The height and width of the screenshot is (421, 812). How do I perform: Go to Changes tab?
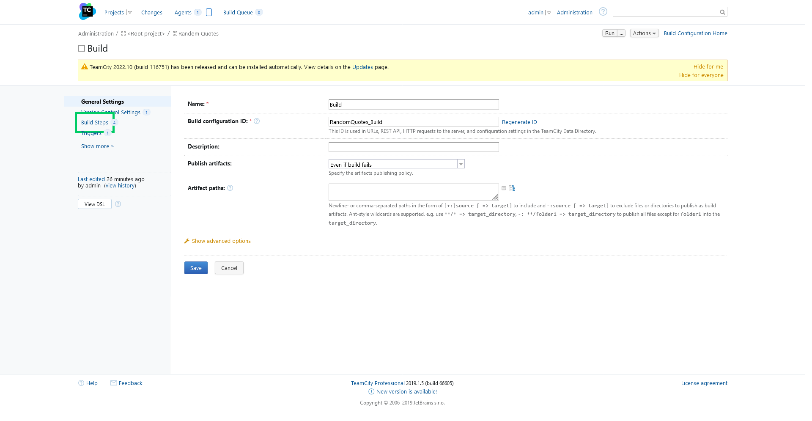click(152, 13)
